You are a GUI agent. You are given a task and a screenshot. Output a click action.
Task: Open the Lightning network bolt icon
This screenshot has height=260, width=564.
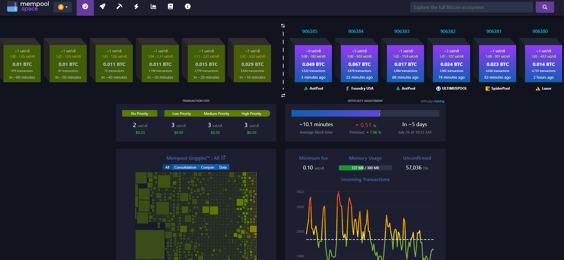click(x=136, y=7)
